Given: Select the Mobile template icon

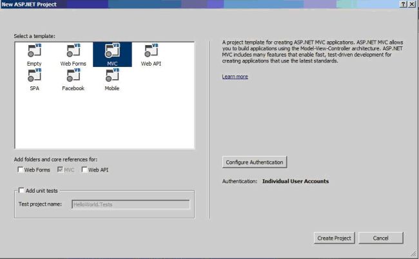Looking at the screenshot, I should tap(112, 75).
